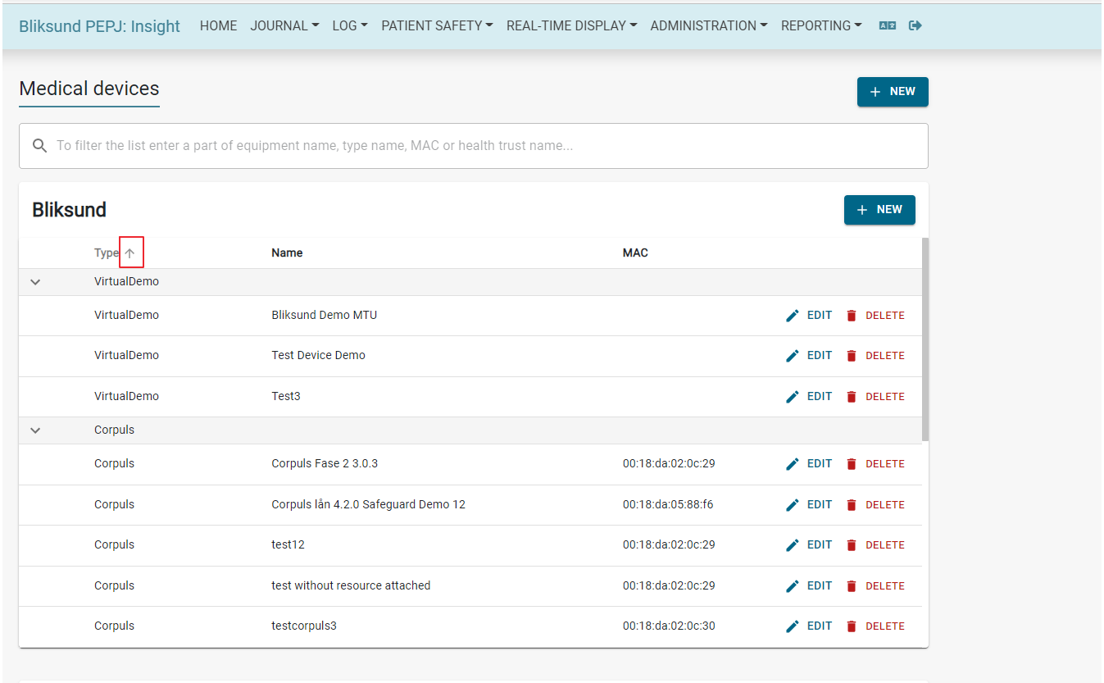Click MAC 00:18:da:02:0c:30
This screenshot has width=1104, height=683.
click(669, 626)
